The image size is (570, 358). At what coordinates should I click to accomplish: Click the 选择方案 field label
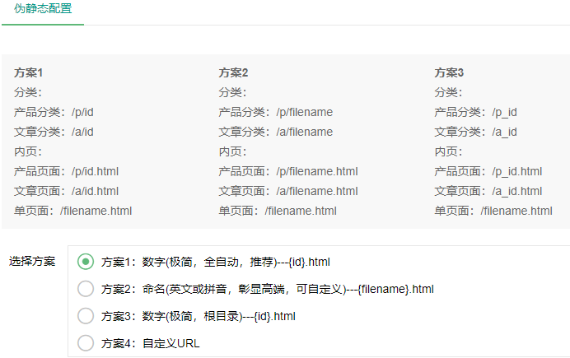point(32,262)
